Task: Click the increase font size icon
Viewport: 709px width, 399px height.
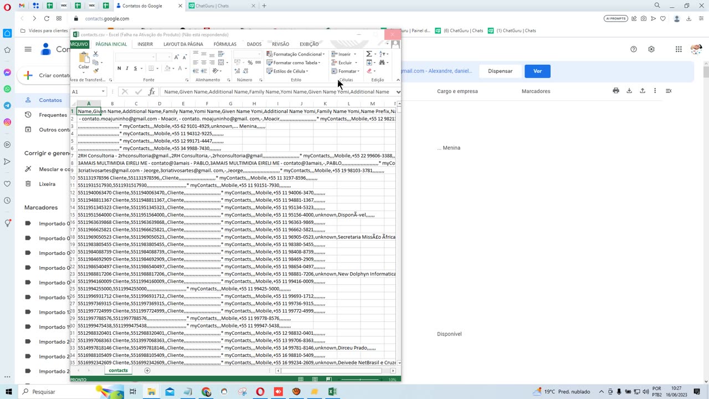Action: [176, 57]
